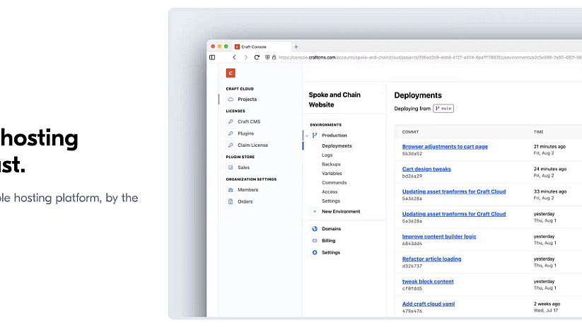Image resolution: width=582 pixels, height=327 pixels.
Task: Collapse the Production environment chevron
Action: [x=307, y=136]
